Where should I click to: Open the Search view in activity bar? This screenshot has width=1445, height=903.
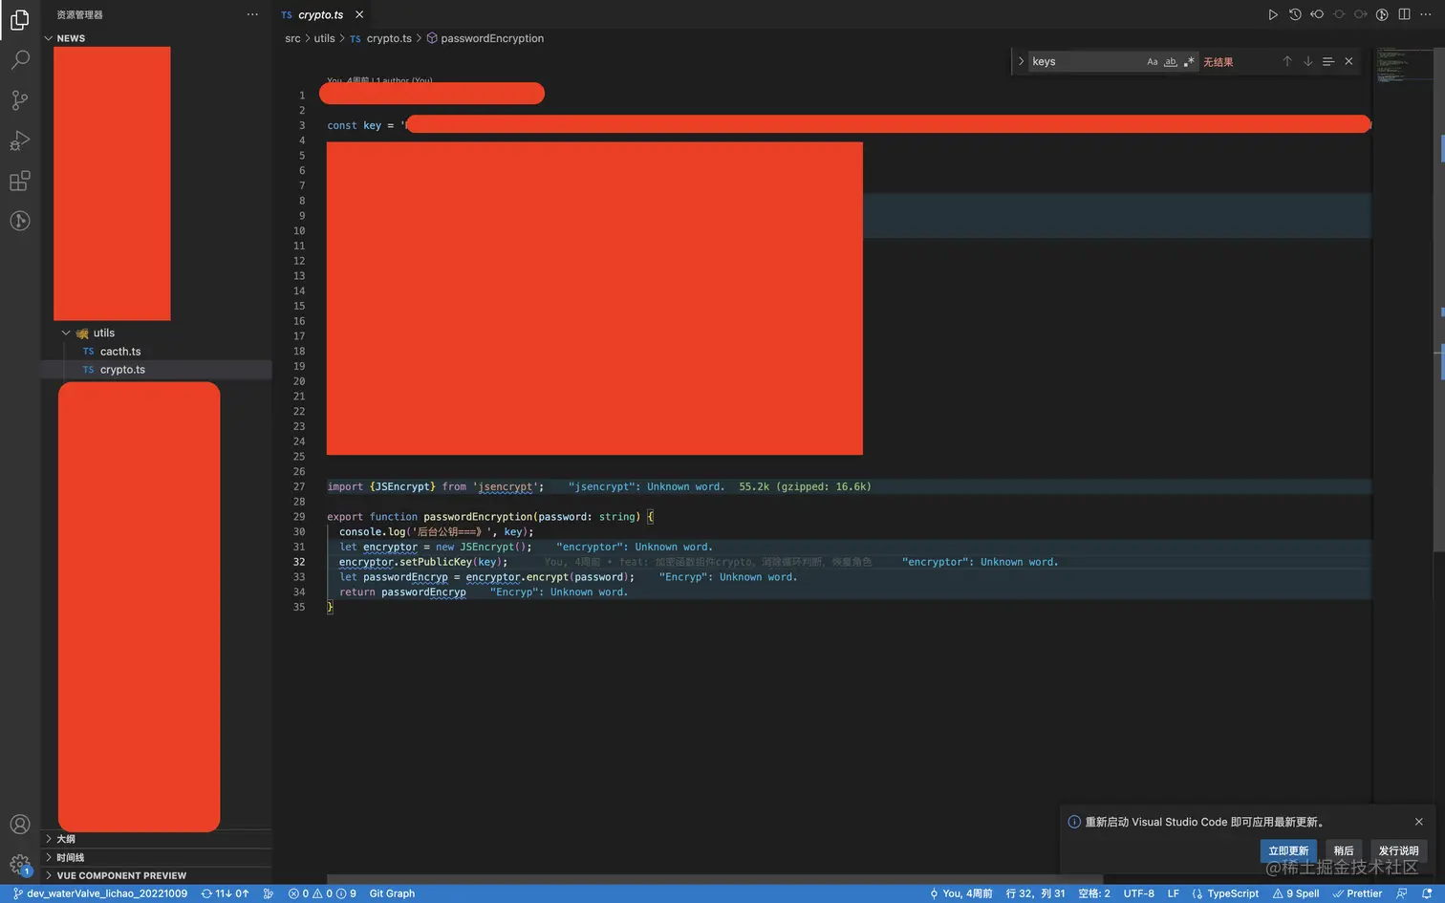pos(20,60)
